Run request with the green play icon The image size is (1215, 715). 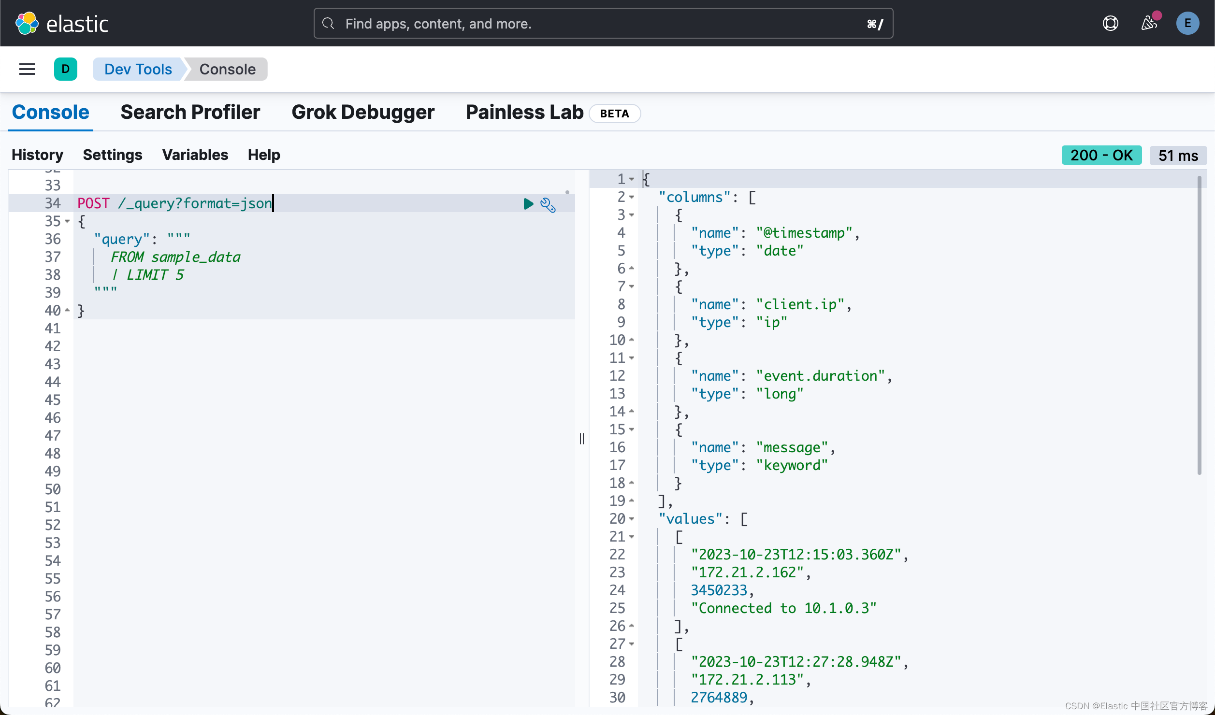click(528, 204)
